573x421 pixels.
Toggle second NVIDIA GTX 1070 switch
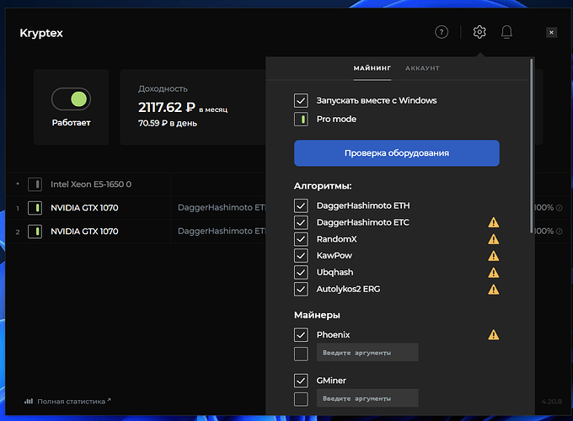[35, 232]
